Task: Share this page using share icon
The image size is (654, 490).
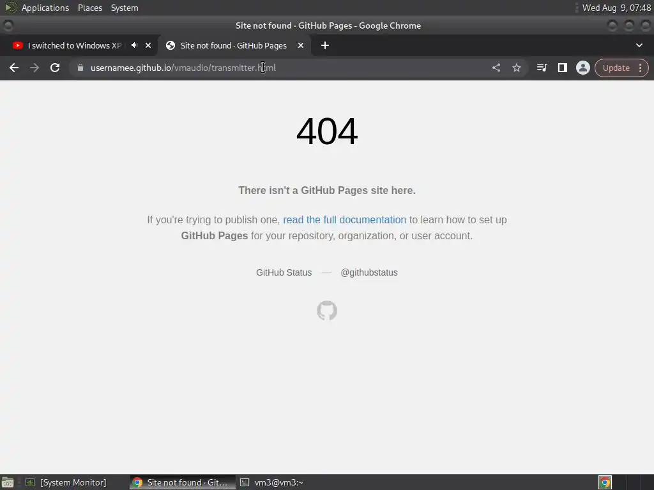Action: tap(496, 68)
